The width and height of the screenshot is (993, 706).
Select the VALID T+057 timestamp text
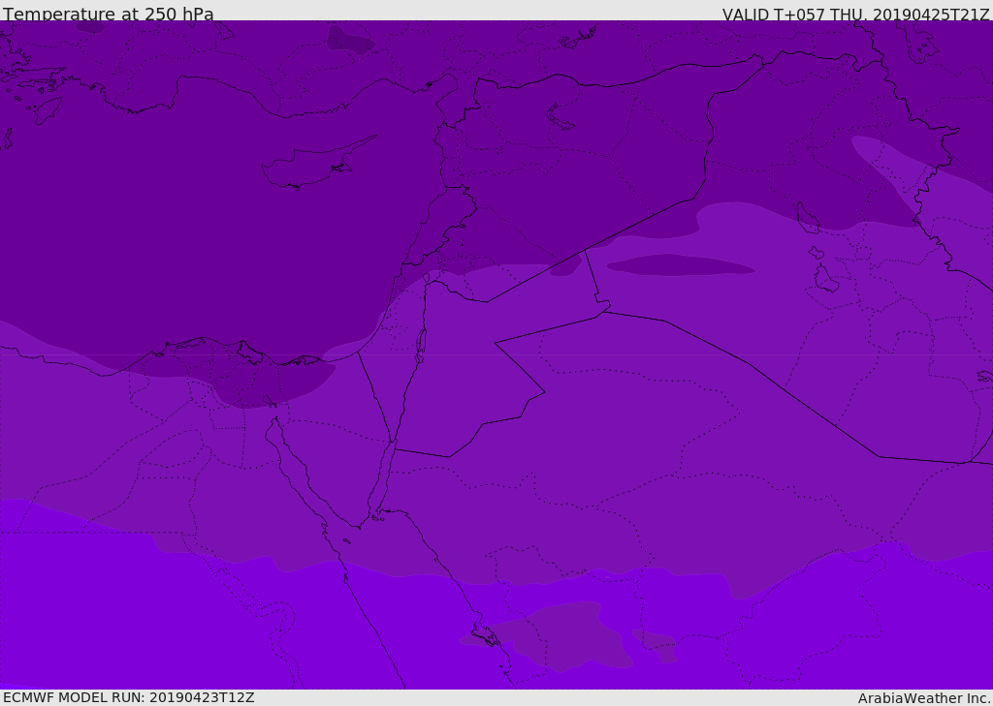[x=855, y=14]
